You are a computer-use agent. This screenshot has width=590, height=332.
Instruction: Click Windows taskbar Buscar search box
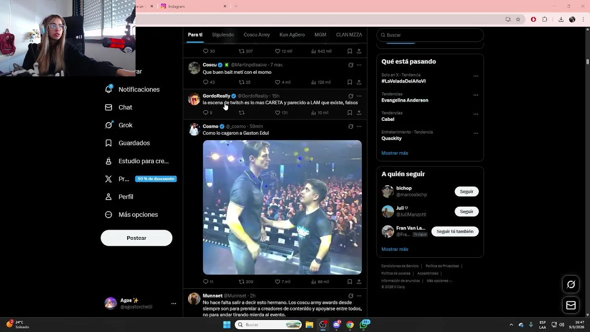pos(269,325)
